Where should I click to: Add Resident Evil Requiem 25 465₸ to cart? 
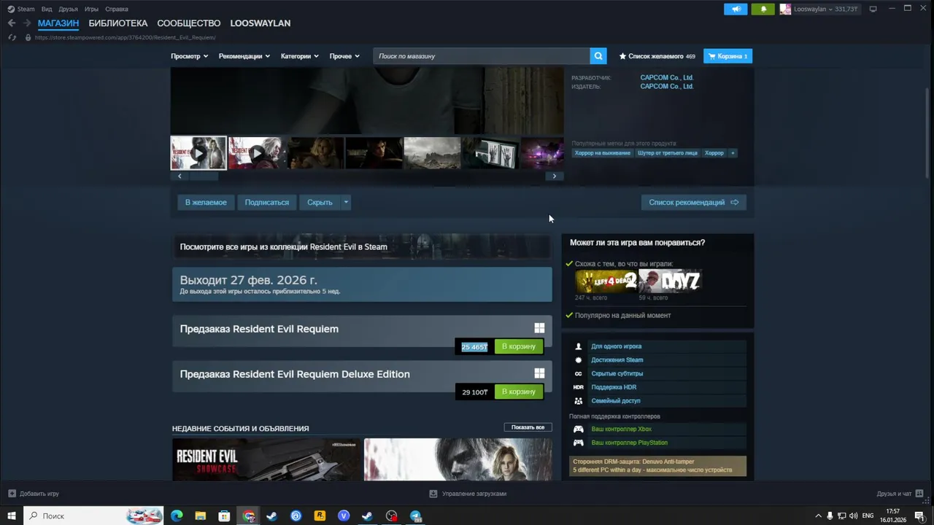pos(519,347)
